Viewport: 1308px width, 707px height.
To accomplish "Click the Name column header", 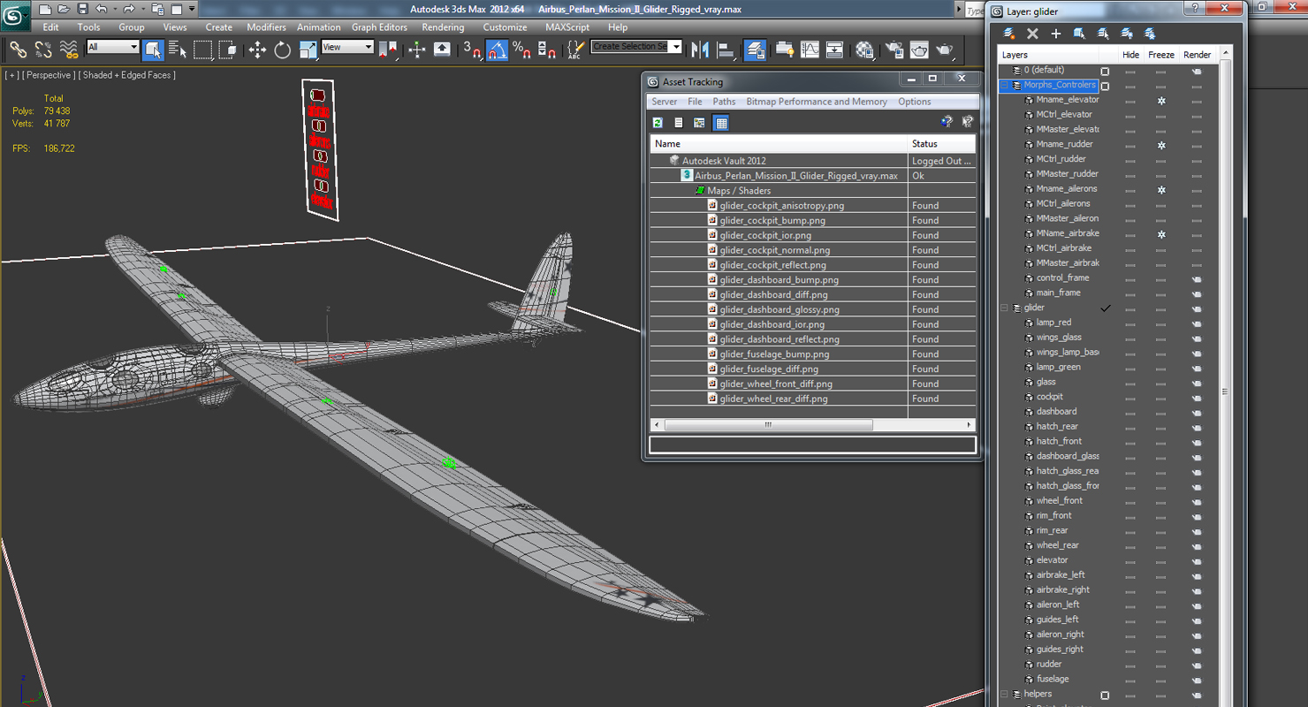I will [x=779, y=143].
